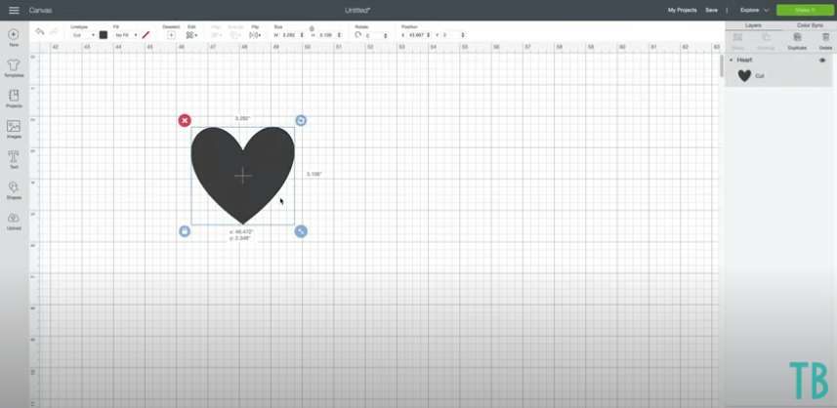Open the hamburger main menu
Viewport: 837px width, 408px height.
click(x=14, y=10)
